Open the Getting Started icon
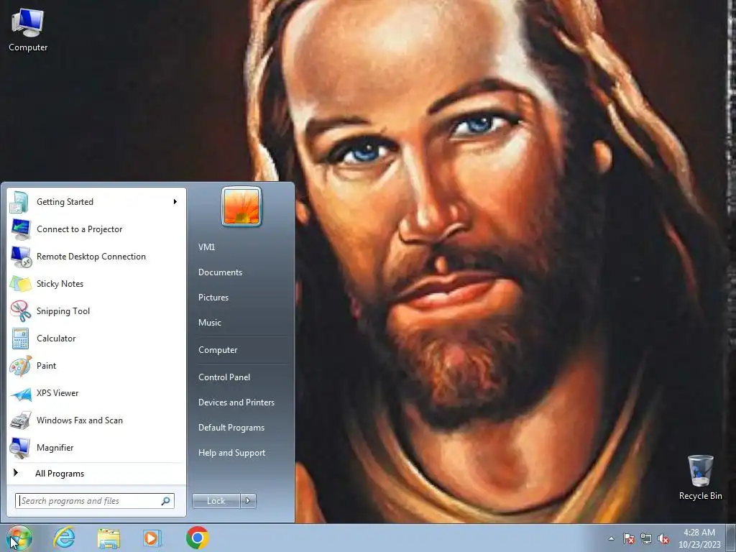The height and width of the screenshot is (552, 736). pyautogui.click(x=19, y=202)
